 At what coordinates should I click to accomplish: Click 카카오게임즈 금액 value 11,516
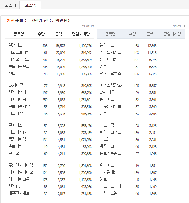click(152, 53)
